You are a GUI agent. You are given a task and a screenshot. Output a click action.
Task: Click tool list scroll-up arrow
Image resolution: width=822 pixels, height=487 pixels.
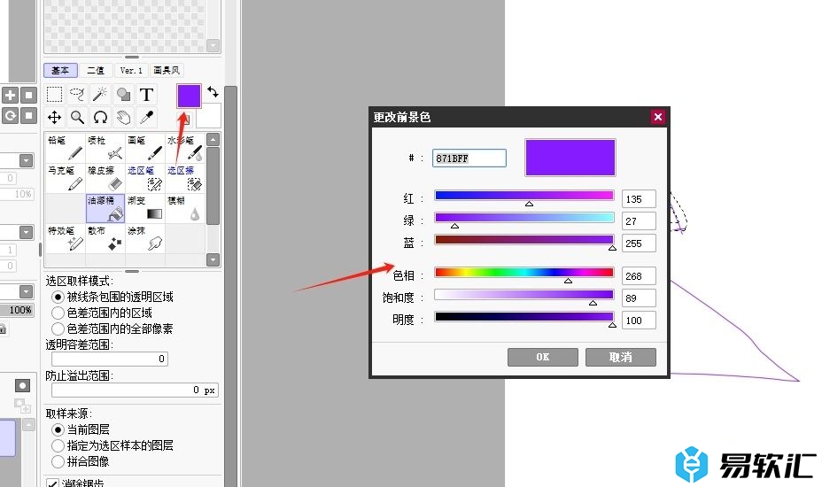coord(213,139)
